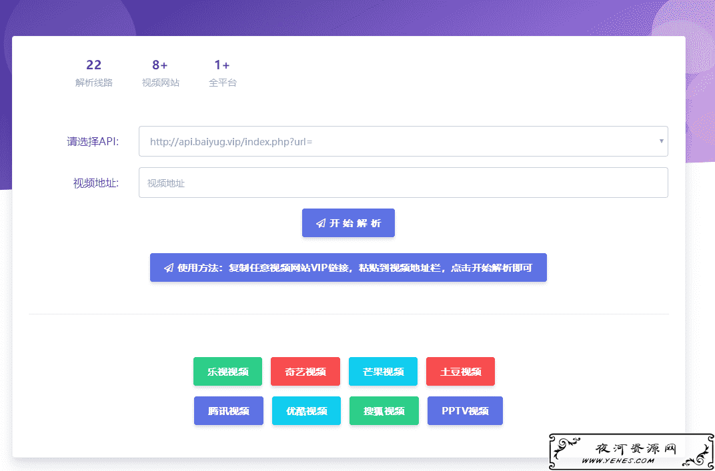
Task: Choose the PPTV视频 button
Action: [x=465, y=410]
